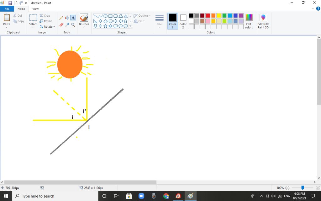This screenshot has width=321, height=201.
Task: Click the Type here to search box
Action: click(x=55, y=196)
